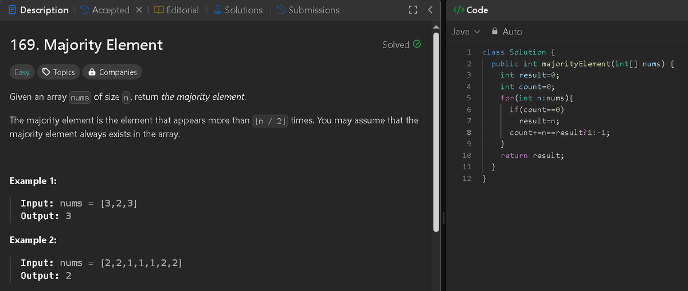Switch to the Accepted tab

105,10
